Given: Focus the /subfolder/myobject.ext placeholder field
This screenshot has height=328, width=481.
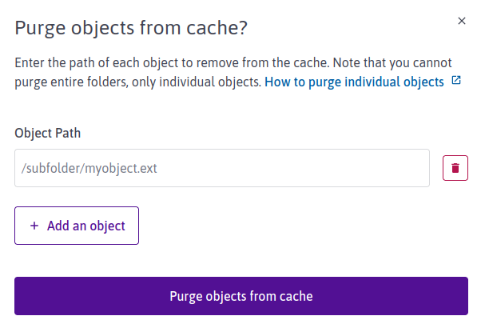Looking at the screenshot, I should tap(222, 168).
